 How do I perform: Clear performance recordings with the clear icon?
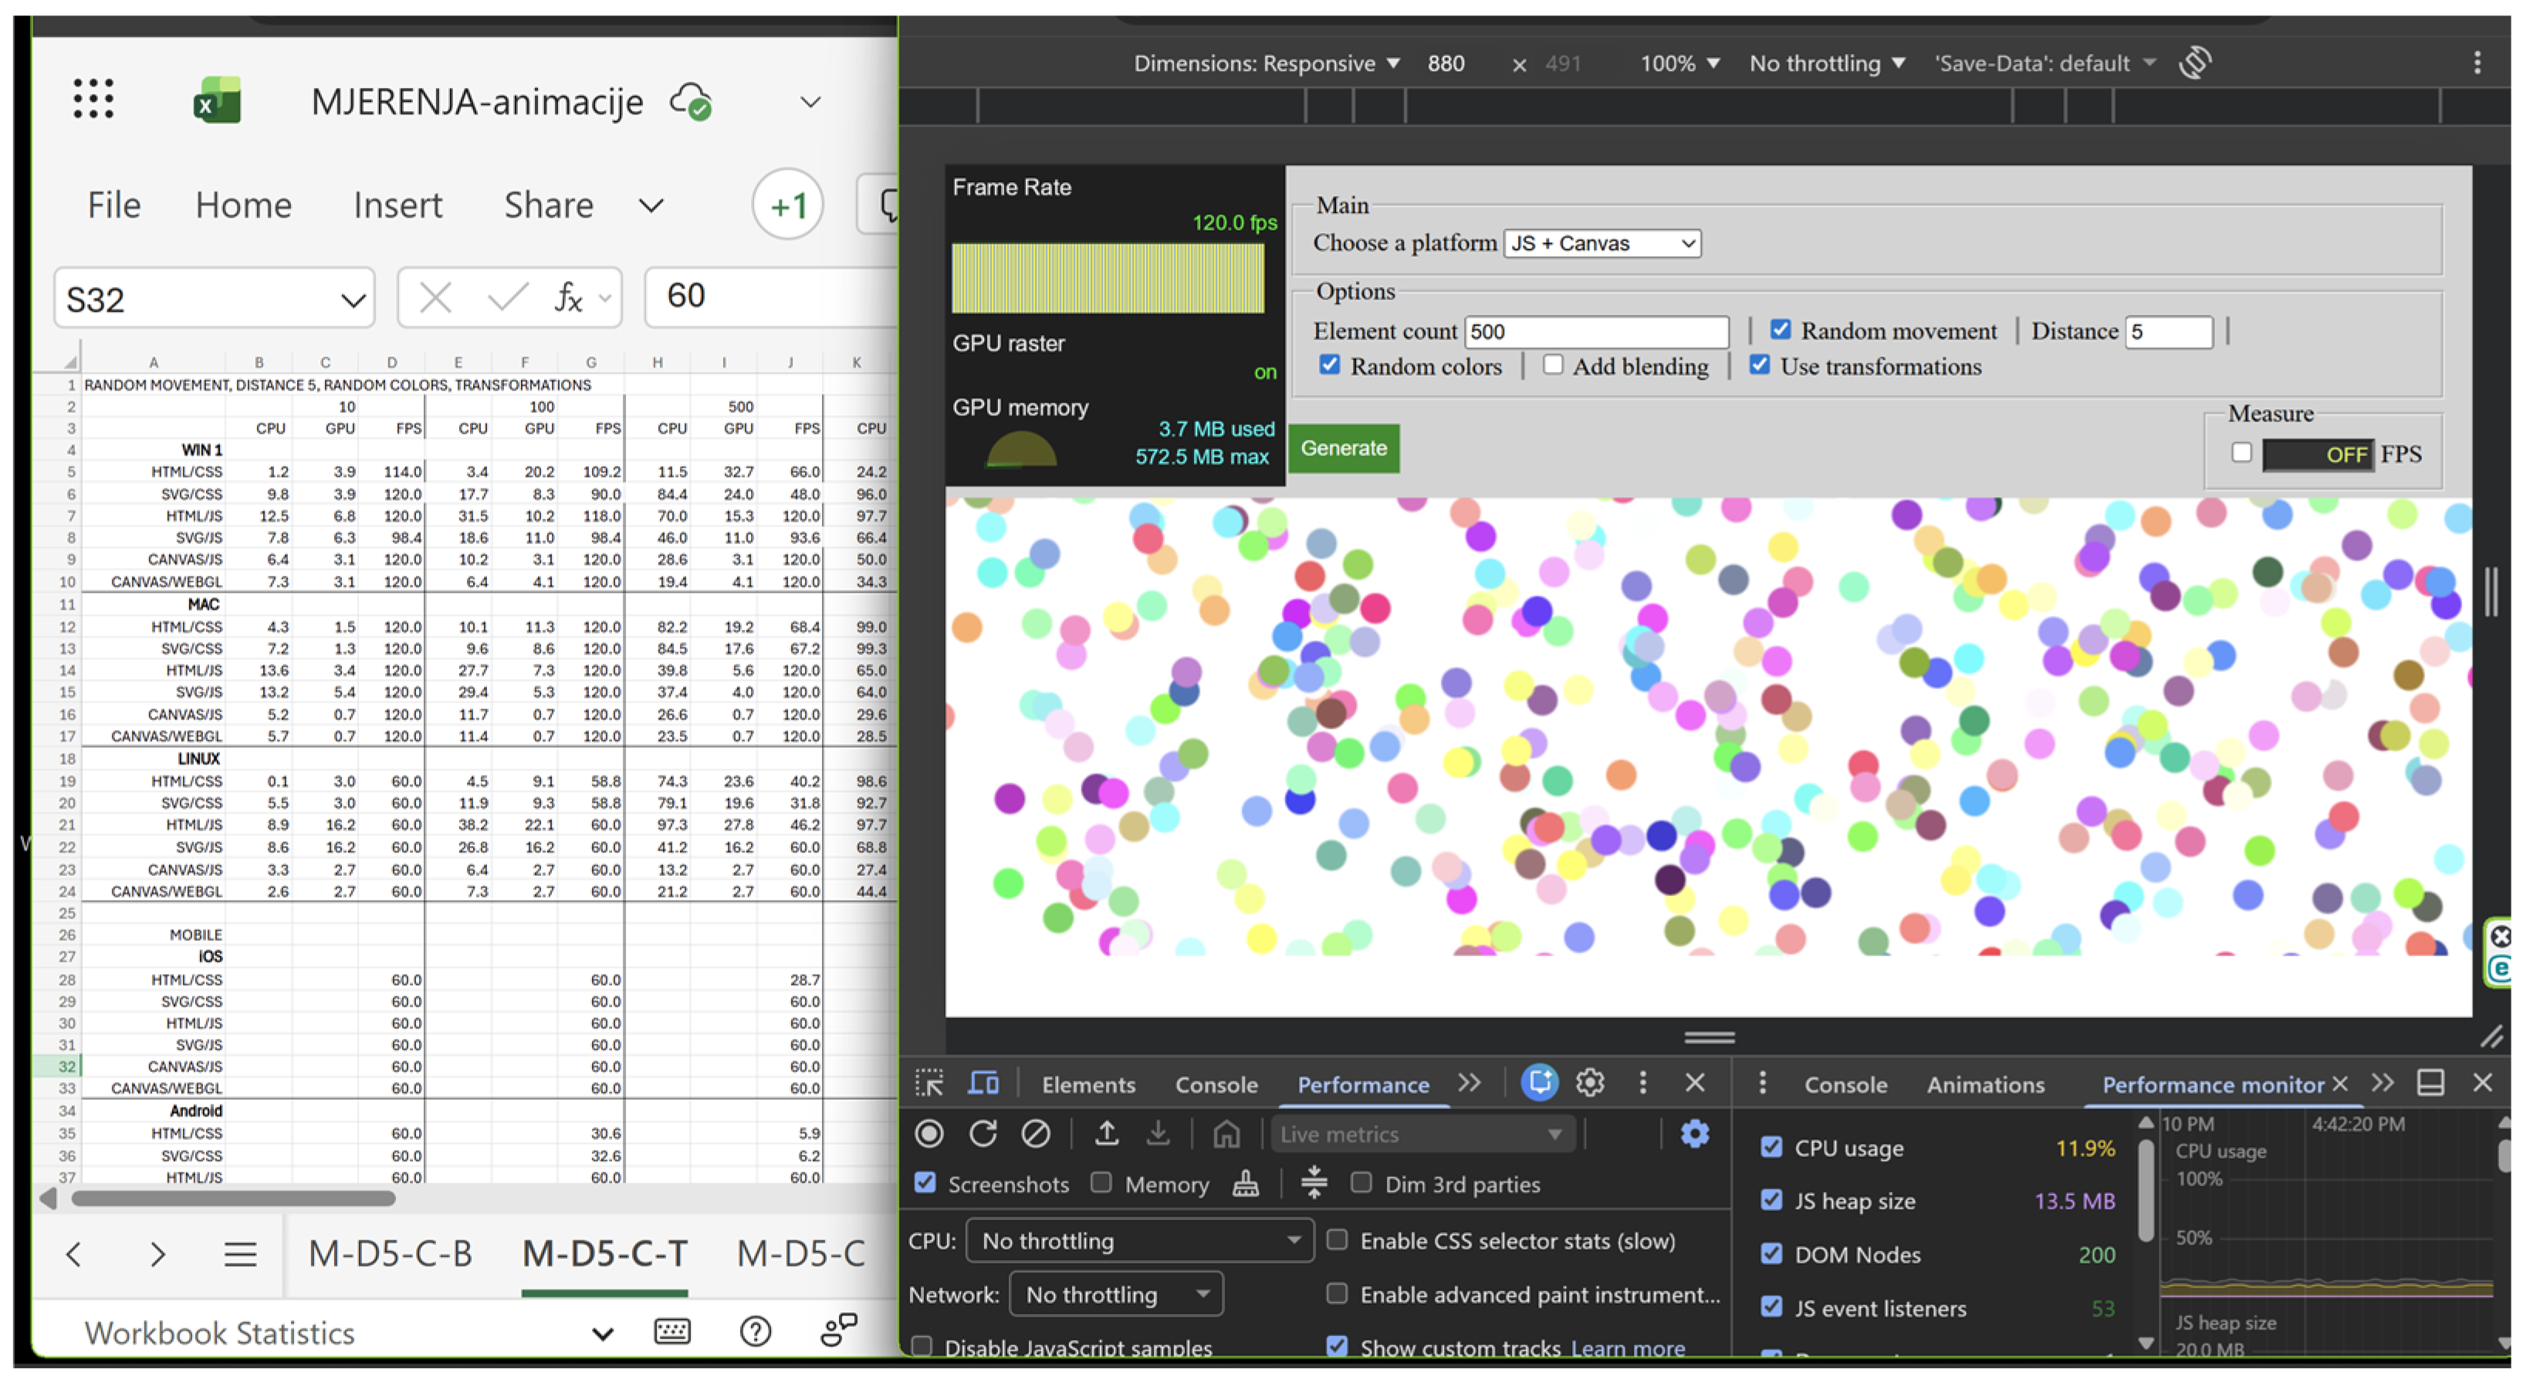click(x=1037, y=1133)
